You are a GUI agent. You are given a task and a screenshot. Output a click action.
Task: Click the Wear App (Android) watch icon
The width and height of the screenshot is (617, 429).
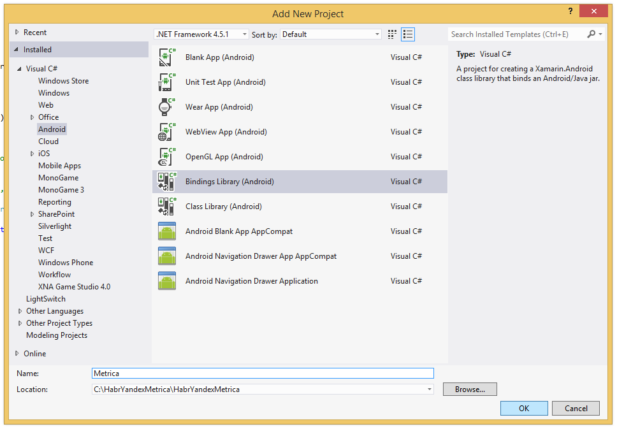point(167,107)
